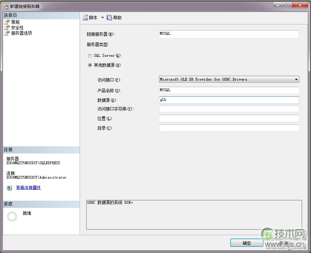Click the 链接服务器 name field
311x253 pixels.
pyautogui.click(x=229, y=34)
